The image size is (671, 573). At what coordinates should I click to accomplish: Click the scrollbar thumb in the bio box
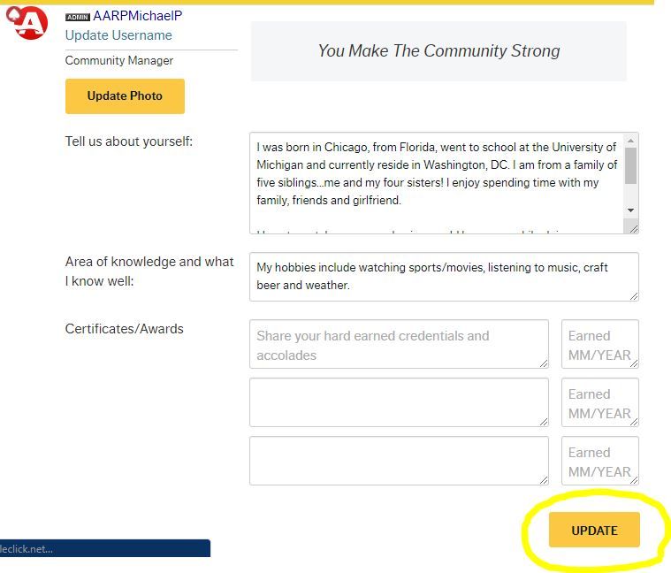point(630,165)
